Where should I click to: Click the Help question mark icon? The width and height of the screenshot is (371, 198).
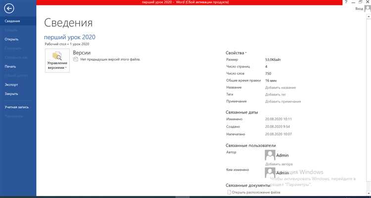(x=346, y=2)
